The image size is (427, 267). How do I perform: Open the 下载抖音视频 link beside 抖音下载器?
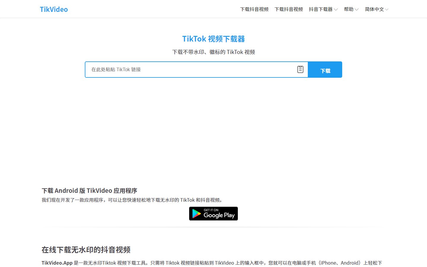point(289,9)
